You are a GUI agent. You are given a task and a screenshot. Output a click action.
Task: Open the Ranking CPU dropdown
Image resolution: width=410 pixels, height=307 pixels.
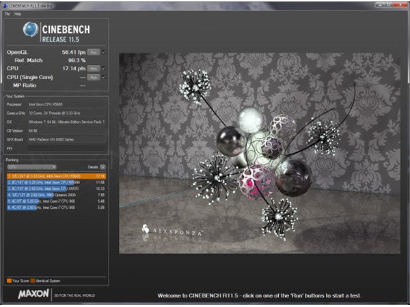point(31,167)
